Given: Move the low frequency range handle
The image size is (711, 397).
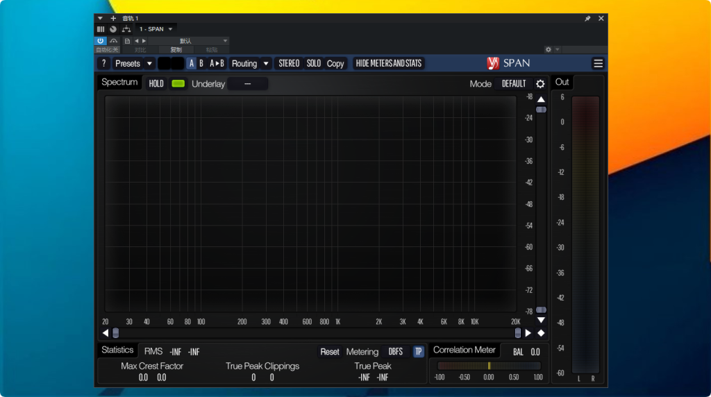Looking at the screenshot, I should pos(116,333).
